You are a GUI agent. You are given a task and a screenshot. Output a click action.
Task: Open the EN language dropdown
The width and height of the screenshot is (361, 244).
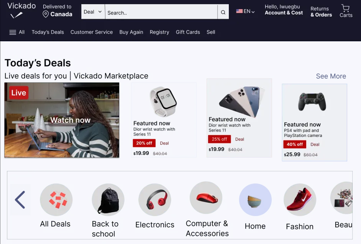click(245, 11)
